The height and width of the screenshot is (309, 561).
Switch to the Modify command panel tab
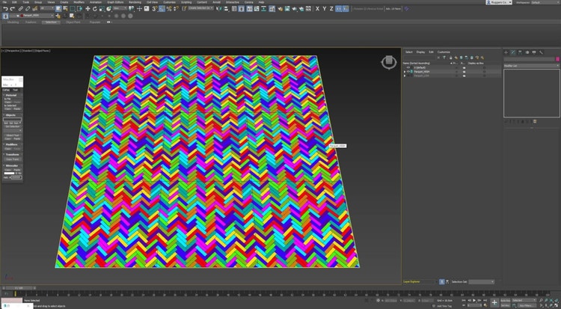[513, 52]
